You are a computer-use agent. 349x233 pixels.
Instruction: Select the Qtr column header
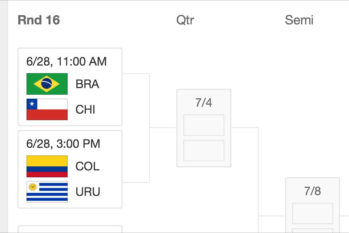(x=185, y=20)
